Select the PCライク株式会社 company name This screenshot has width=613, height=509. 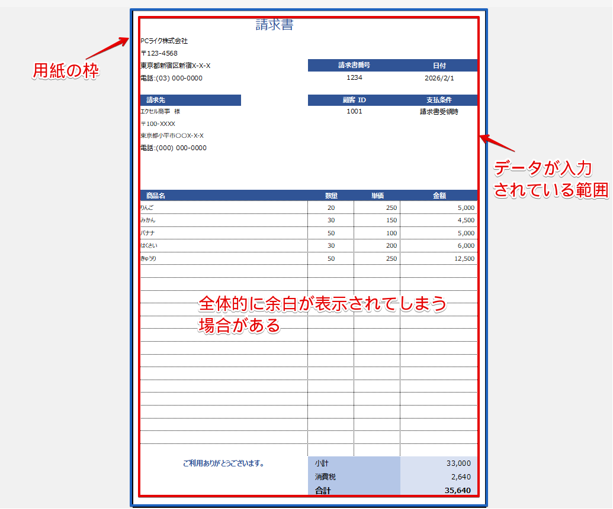(162, 41)
